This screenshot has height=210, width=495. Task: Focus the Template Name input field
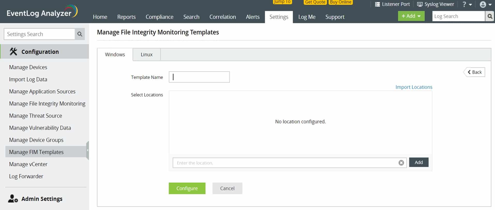coord(199,77)
